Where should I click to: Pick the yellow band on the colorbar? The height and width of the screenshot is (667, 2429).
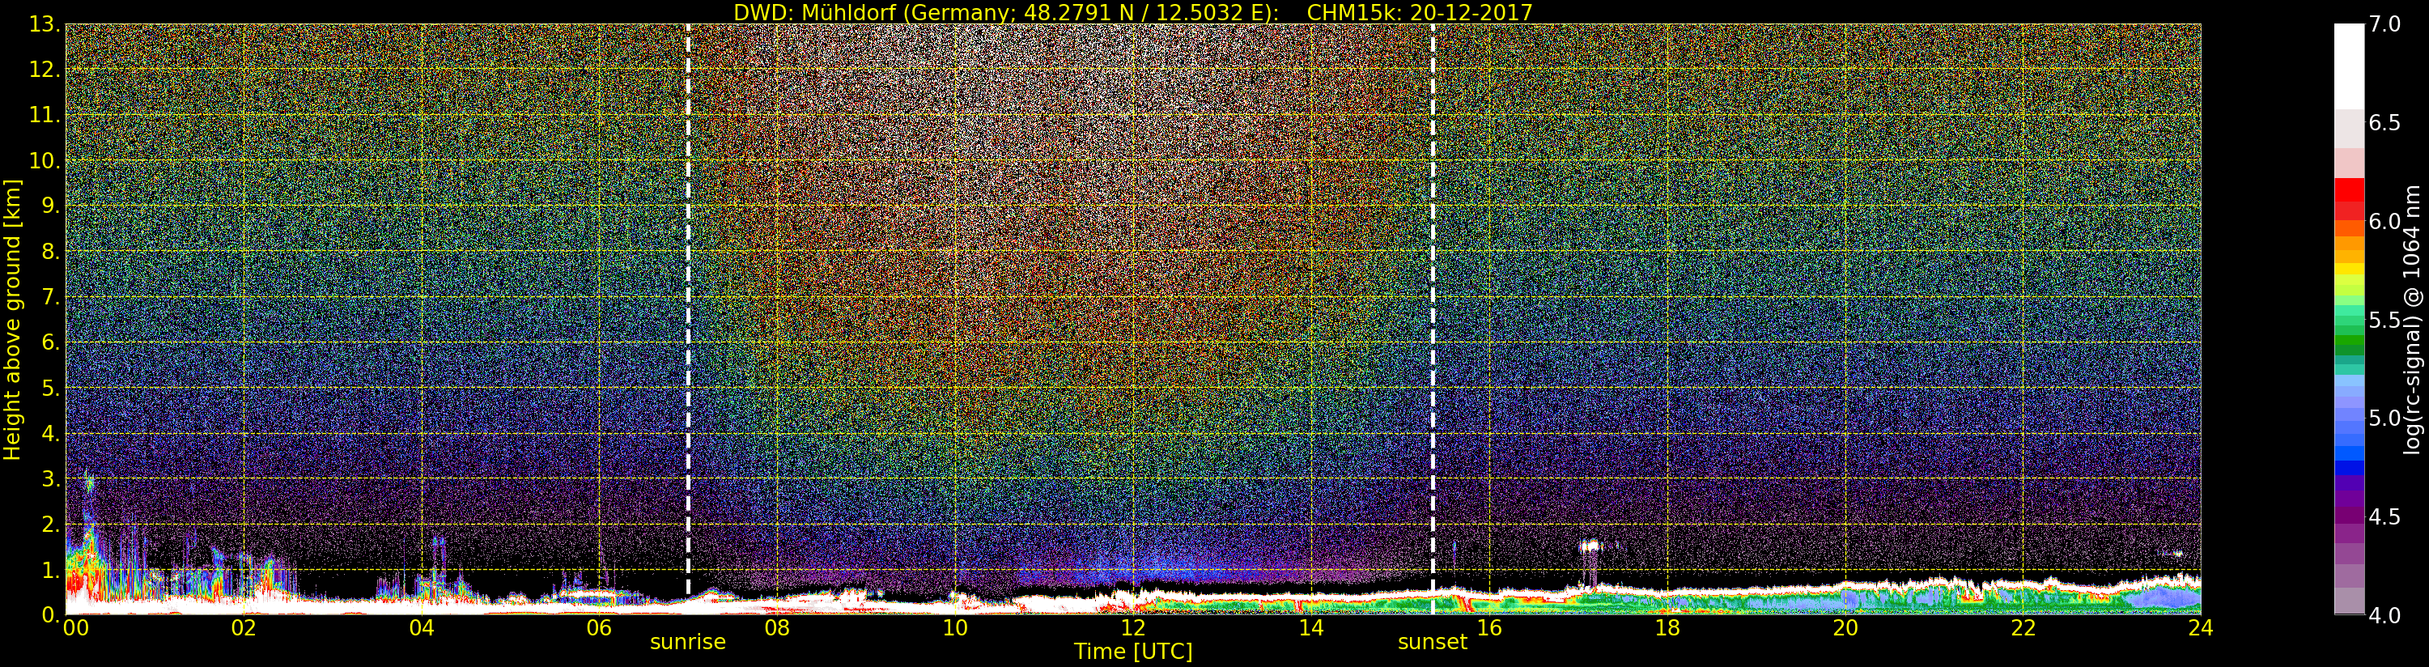pyautogui.click(x=2349, y=270)
